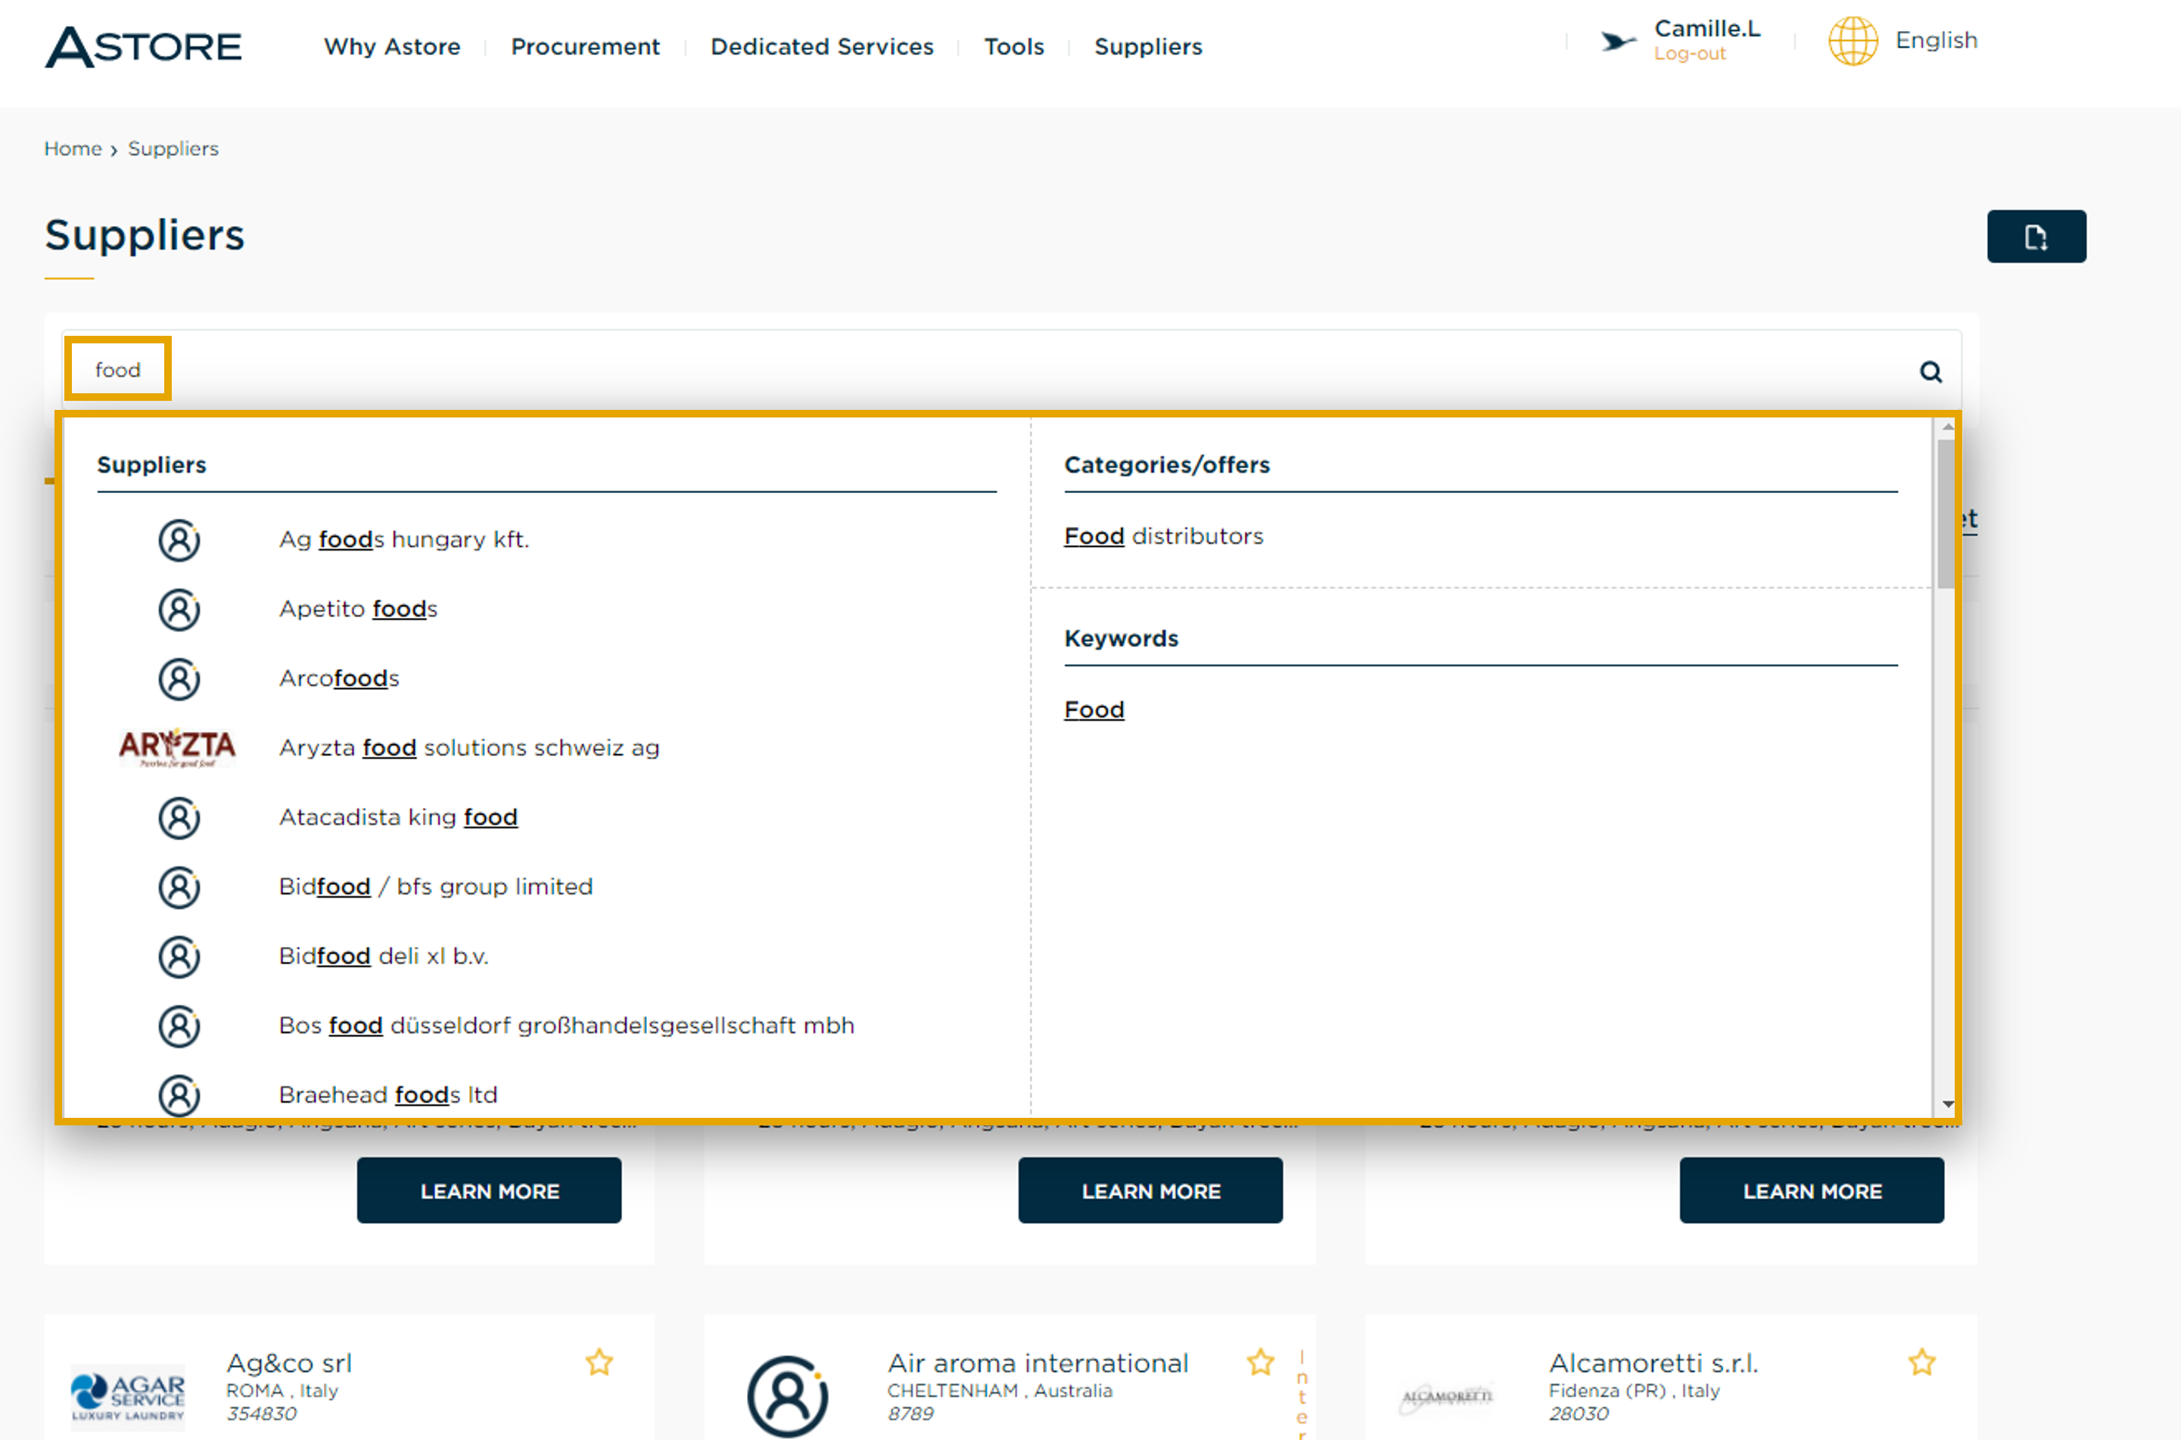Screen dimensions: 2181x1440
Task: Select Braehead foods ltd suggestion
Action: (387, 1094)
